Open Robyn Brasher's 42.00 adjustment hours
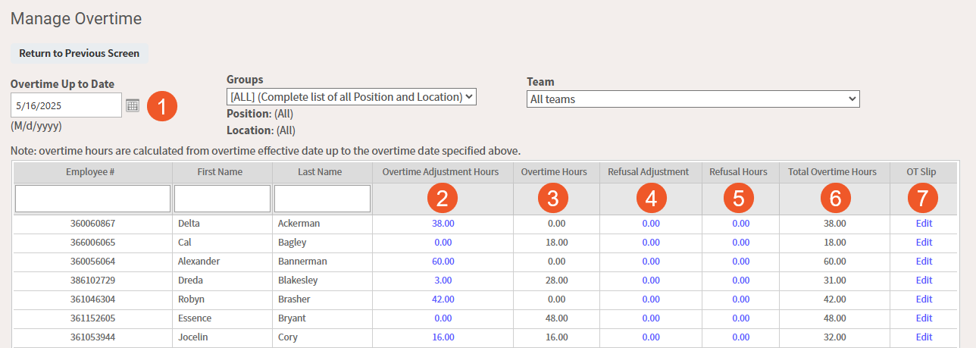Viewport: 976px width, 348px height. pos(443,299)
